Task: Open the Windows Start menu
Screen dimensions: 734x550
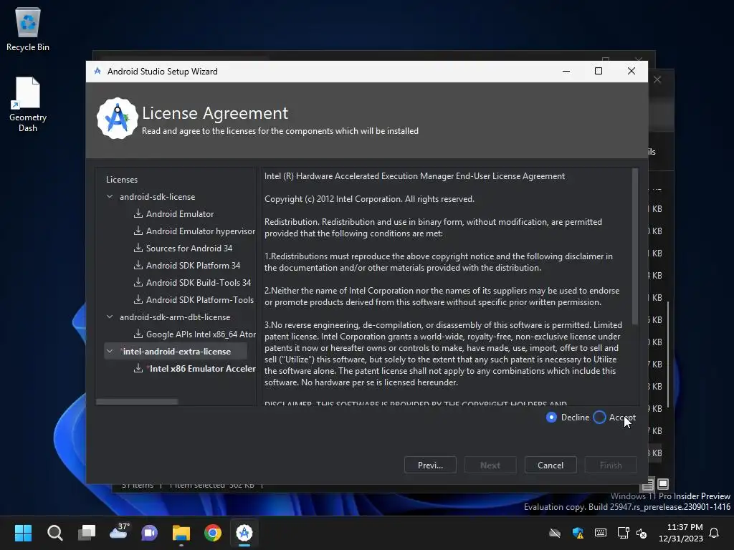Action: 23,533
